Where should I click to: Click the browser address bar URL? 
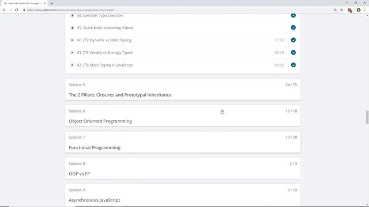tap(70, 10)
